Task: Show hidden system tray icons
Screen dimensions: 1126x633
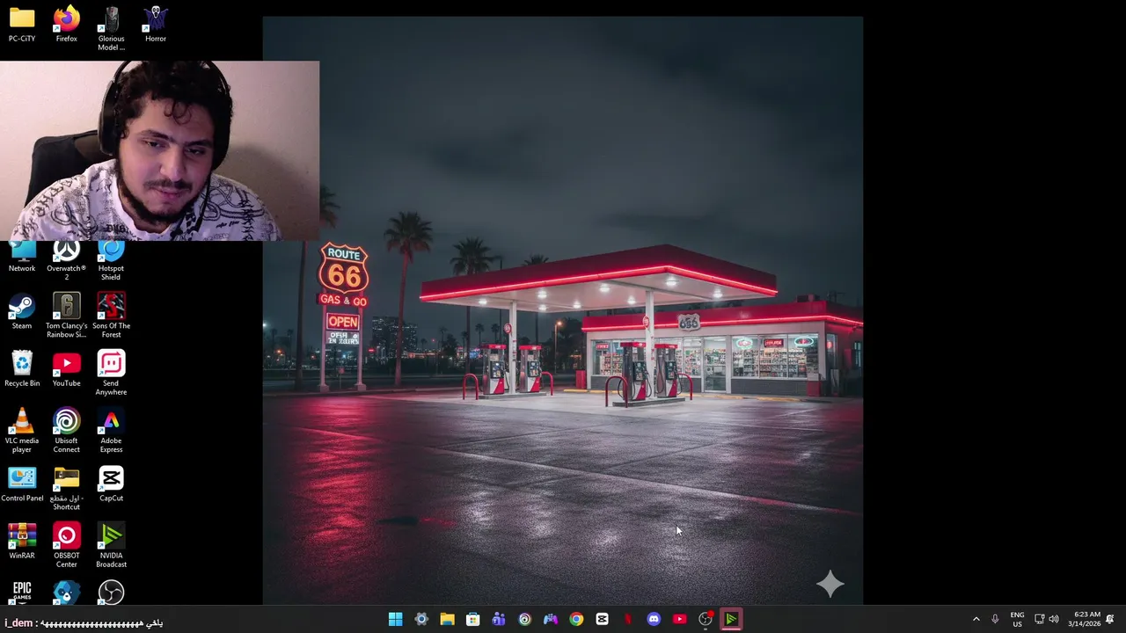Action: pyautogui.click(x=976, y=619)
